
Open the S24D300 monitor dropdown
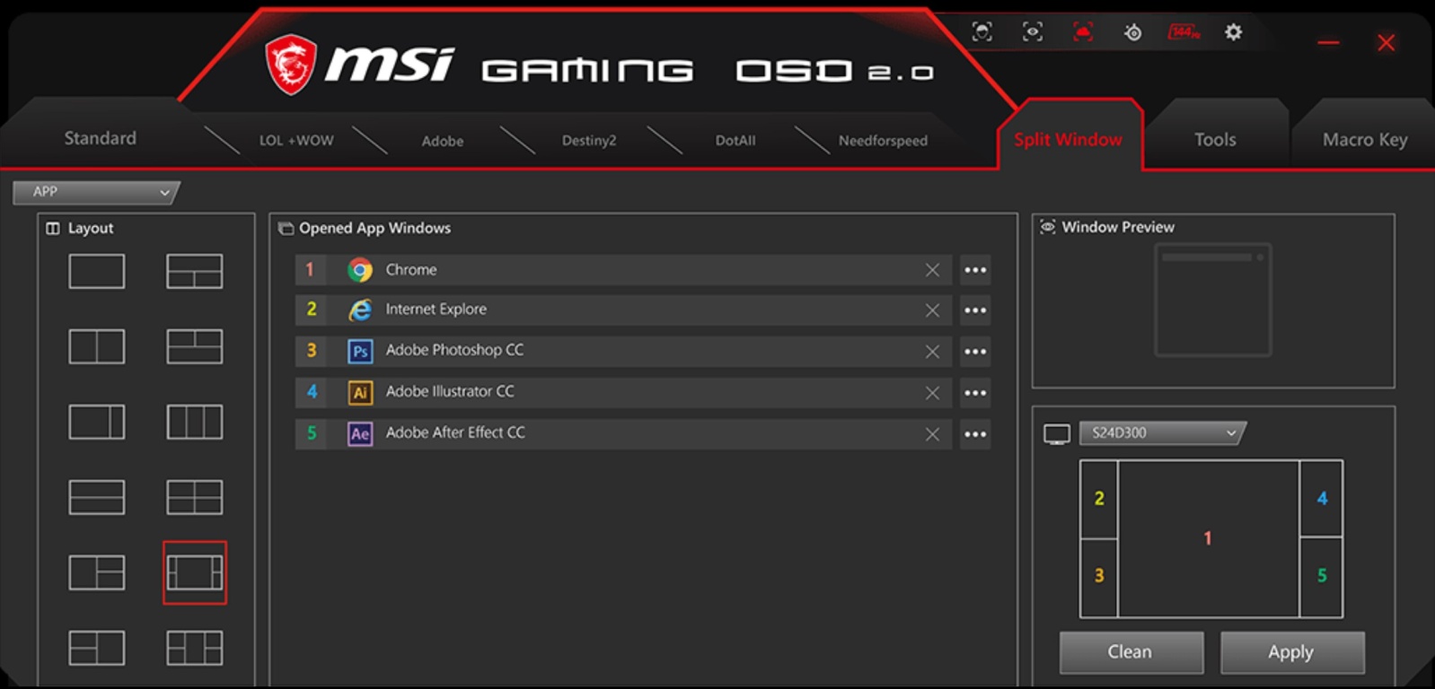click(x=1162, y=433)
